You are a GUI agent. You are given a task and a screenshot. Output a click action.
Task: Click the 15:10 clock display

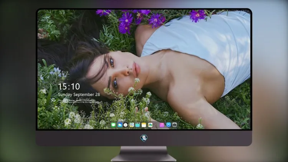click(69, 86)
